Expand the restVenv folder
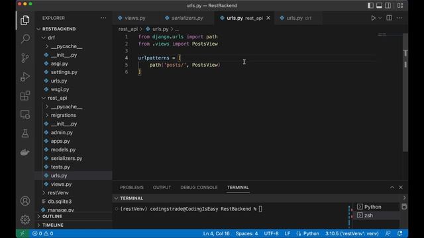424x238 pixels. [44, 192]
